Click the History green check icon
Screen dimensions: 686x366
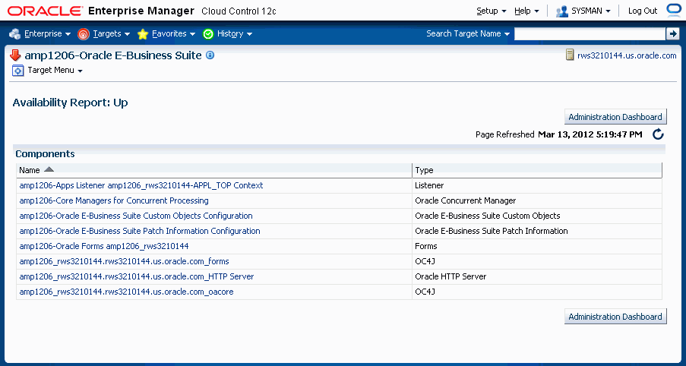(208, 33)
